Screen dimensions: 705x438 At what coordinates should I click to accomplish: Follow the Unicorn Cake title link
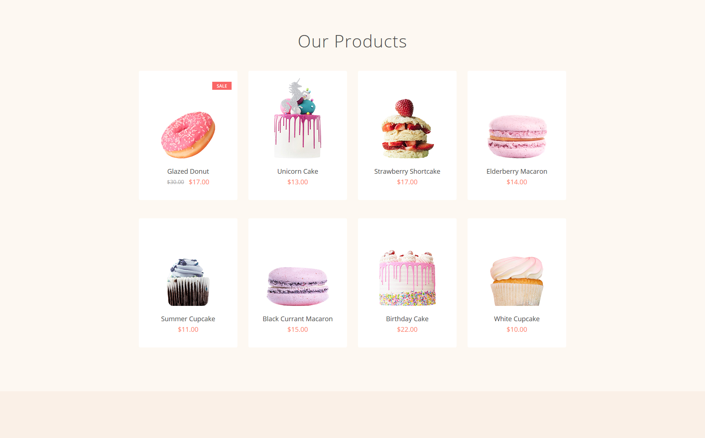point(298,171)
